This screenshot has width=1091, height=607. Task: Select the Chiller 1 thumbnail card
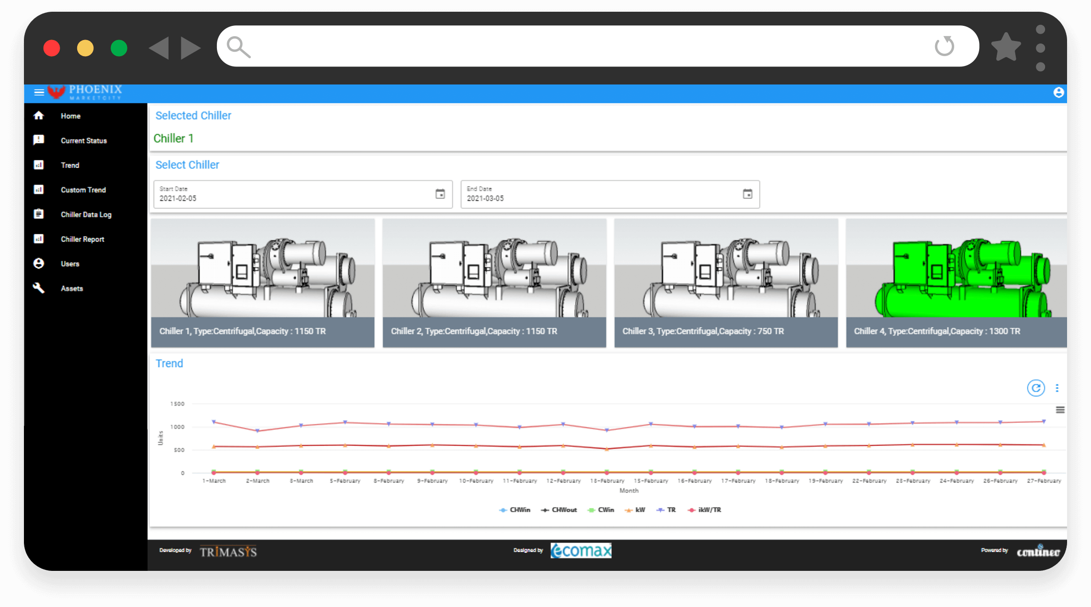point(263,283)
